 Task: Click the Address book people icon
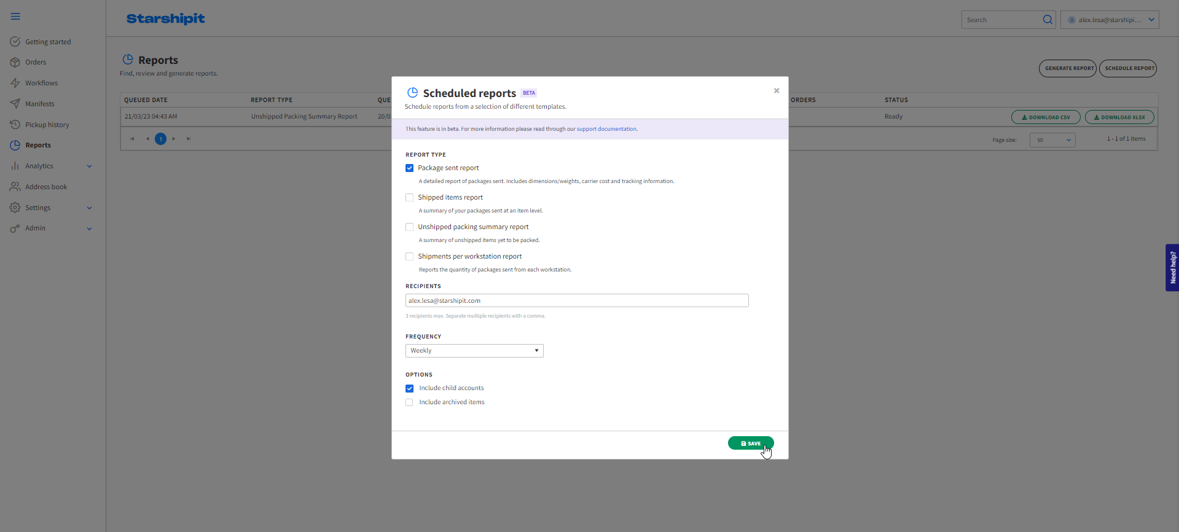point(15,187)
